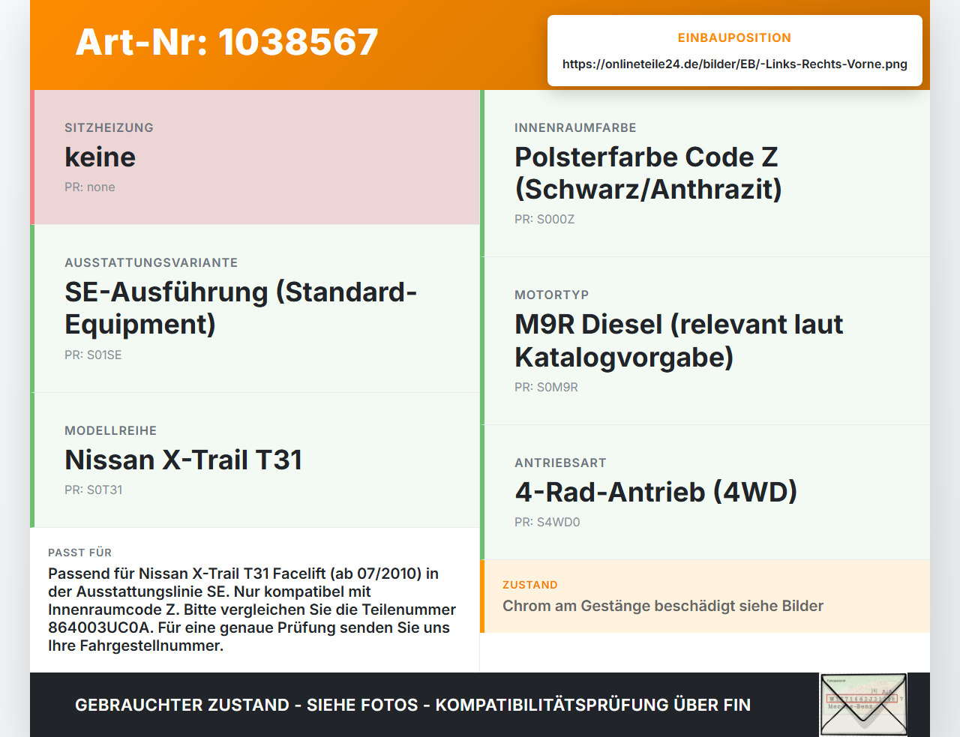
Task: Open the Einbauposition image URL
Action: [x=735, y=64]
